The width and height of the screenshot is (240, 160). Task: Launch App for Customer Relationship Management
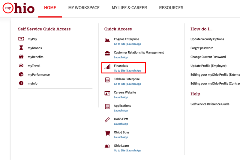pyautogui.click(x=121, y=57)
